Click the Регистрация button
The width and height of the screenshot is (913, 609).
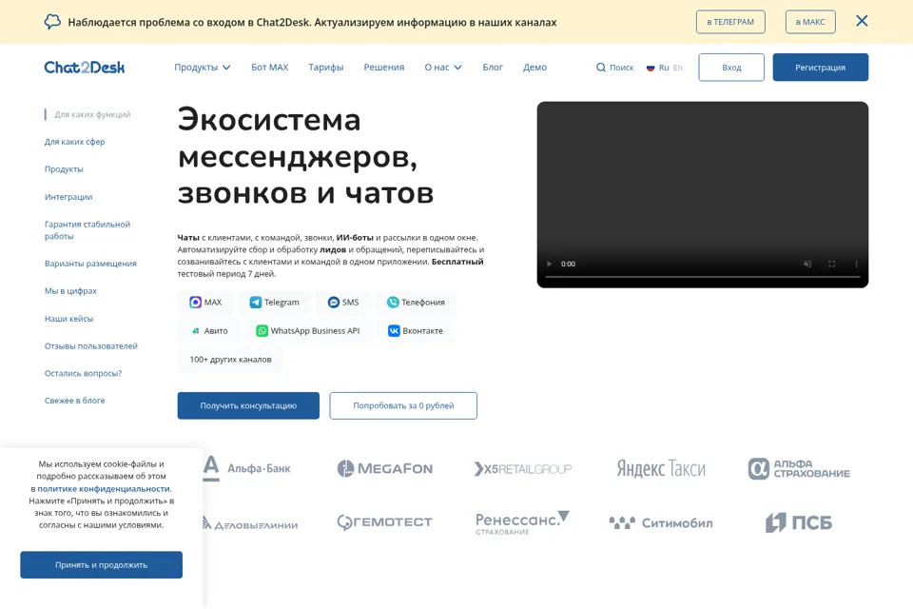[821, 68]
